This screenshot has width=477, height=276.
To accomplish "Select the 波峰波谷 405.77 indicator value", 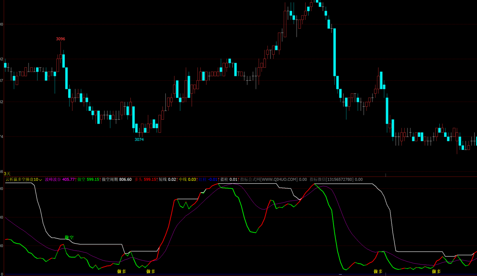I will click(x=59, y=180).
